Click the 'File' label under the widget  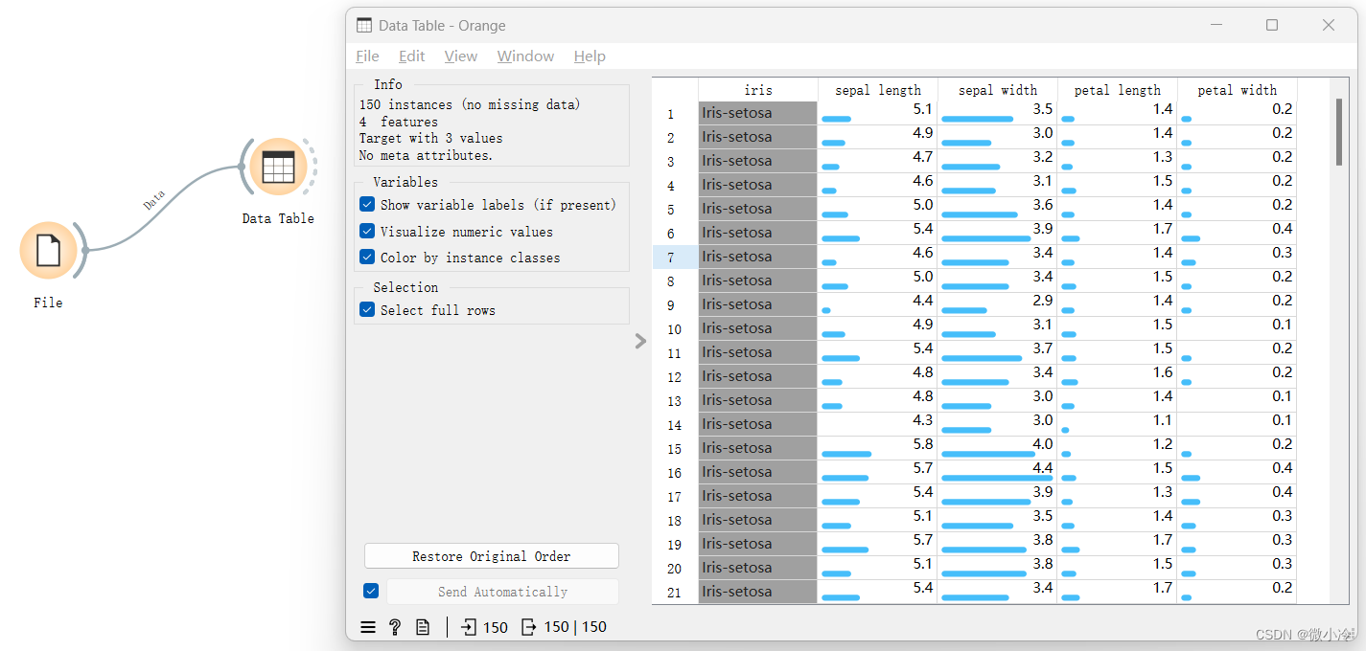tap(48, 303)
